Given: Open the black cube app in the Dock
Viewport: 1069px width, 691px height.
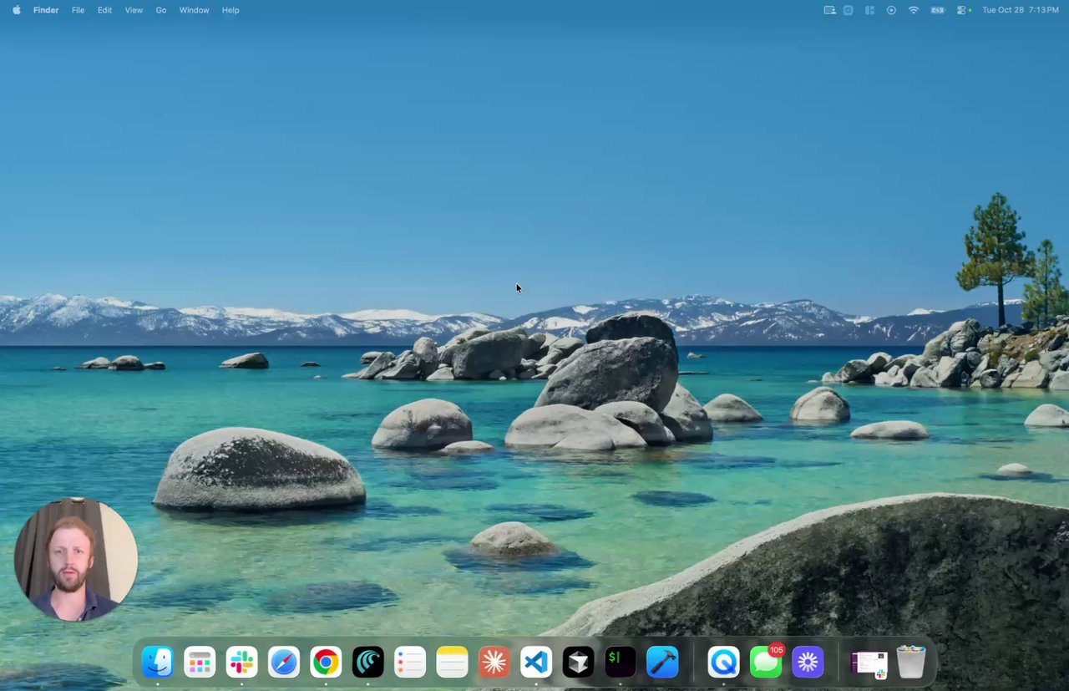Looking at the screenshot, I should (578, 663).
